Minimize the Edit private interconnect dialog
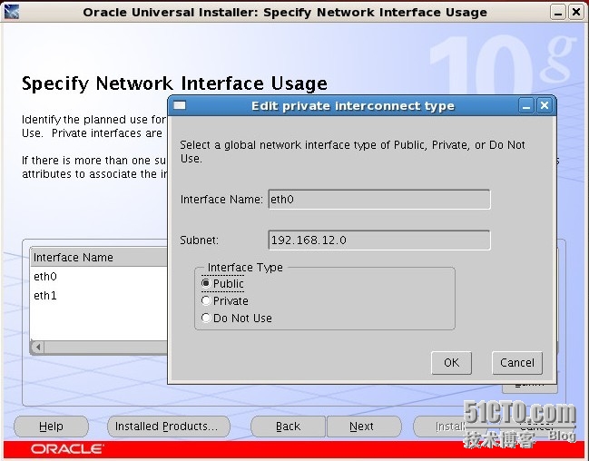 (x=526, y=106)
